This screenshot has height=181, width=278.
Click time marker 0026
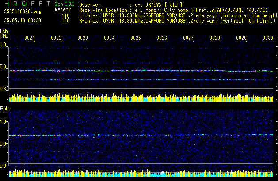click(162, 38)
